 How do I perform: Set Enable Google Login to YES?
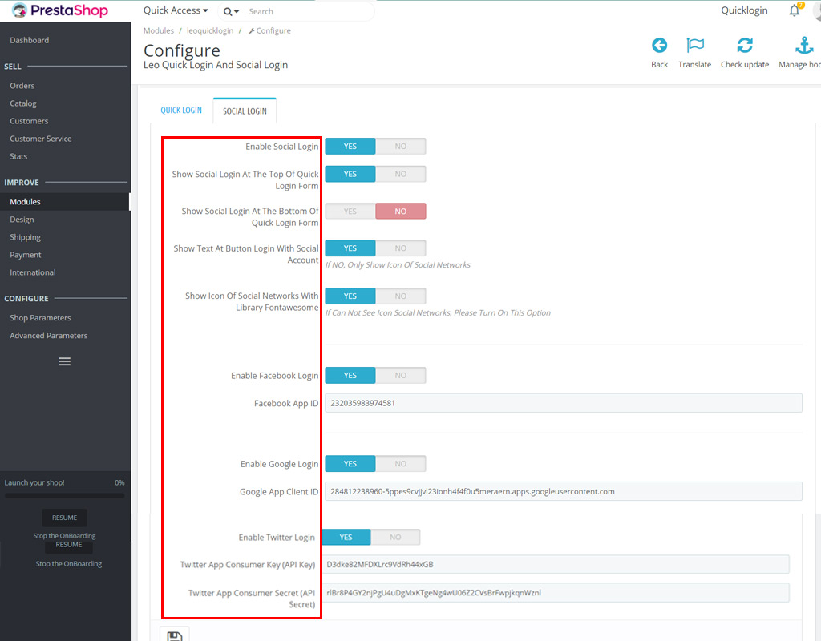pyautogui.click(x=350, y=464)
